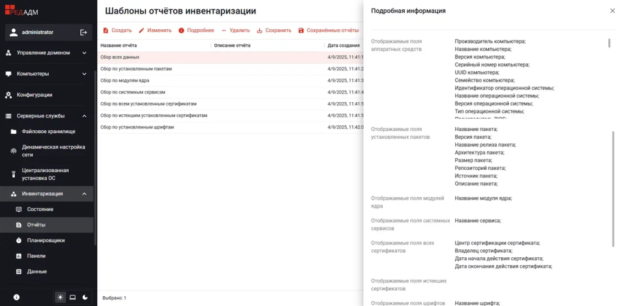Image resolution: width=623 pixels, height=306 pixels.
Task: Open the Состояние inventory page
Action: tap(40, 209)
